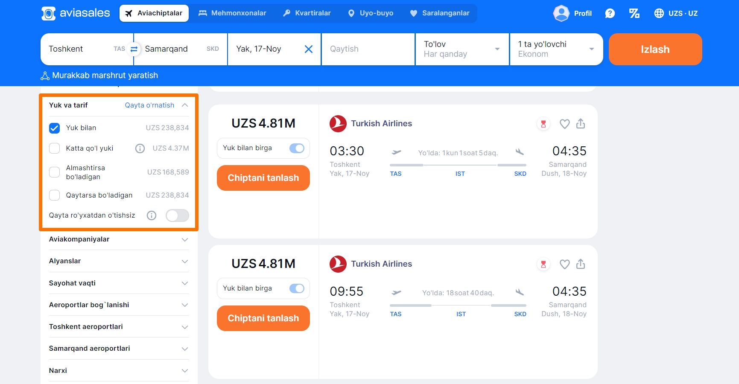
Task: Expand the Narxi filter
Action: click(119, 371)
